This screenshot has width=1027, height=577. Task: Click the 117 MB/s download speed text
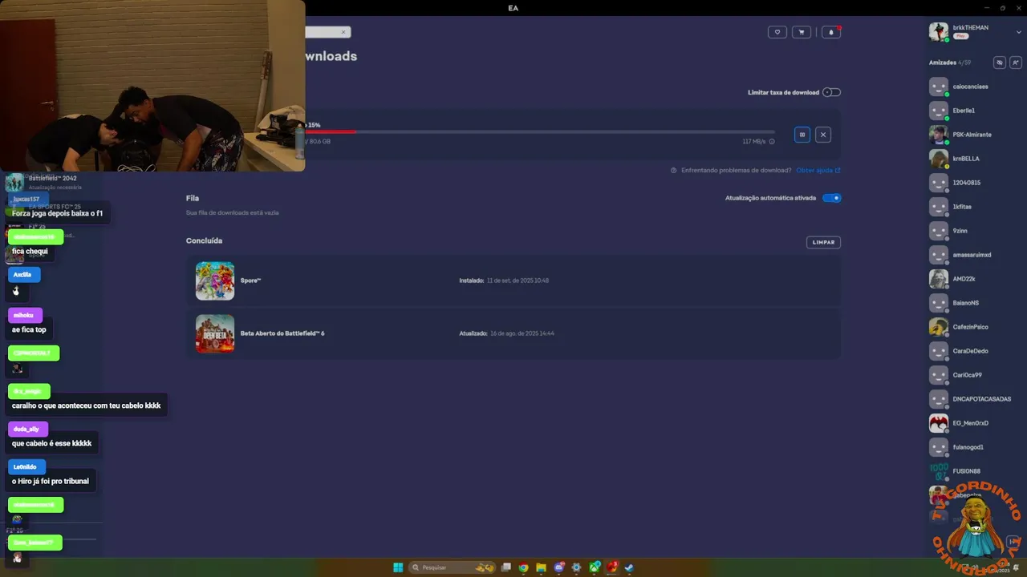pos(753,142)
